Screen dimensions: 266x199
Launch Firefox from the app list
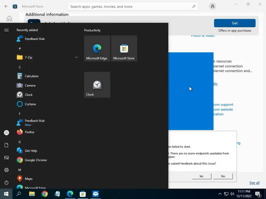47,132
